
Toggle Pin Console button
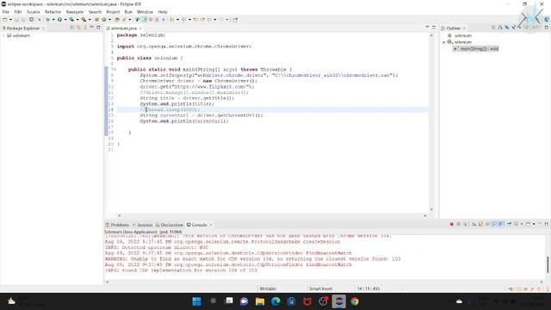(x=509, y=224)
